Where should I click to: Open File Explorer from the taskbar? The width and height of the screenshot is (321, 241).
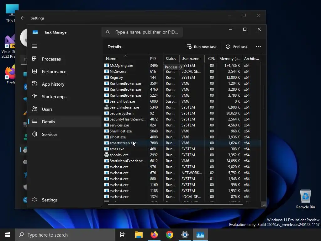tap(139, 235)
